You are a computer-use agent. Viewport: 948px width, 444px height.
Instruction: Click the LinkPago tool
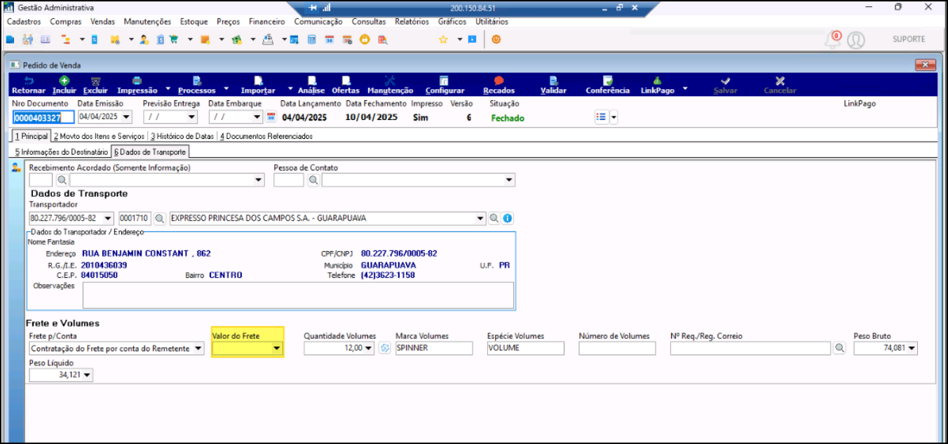point(657,85)
